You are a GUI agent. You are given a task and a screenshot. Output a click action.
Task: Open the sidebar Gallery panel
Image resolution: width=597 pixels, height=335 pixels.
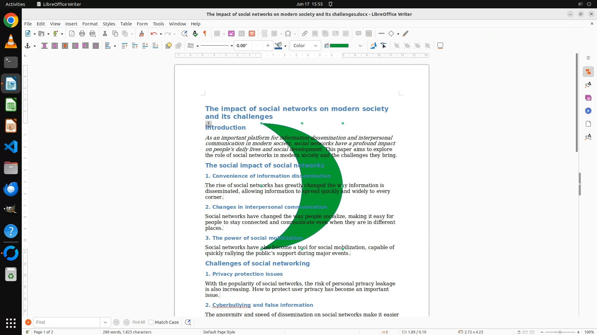588,98
